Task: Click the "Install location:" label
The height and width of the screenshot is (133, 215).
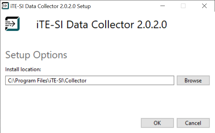Action: click(x=23, y=69)
